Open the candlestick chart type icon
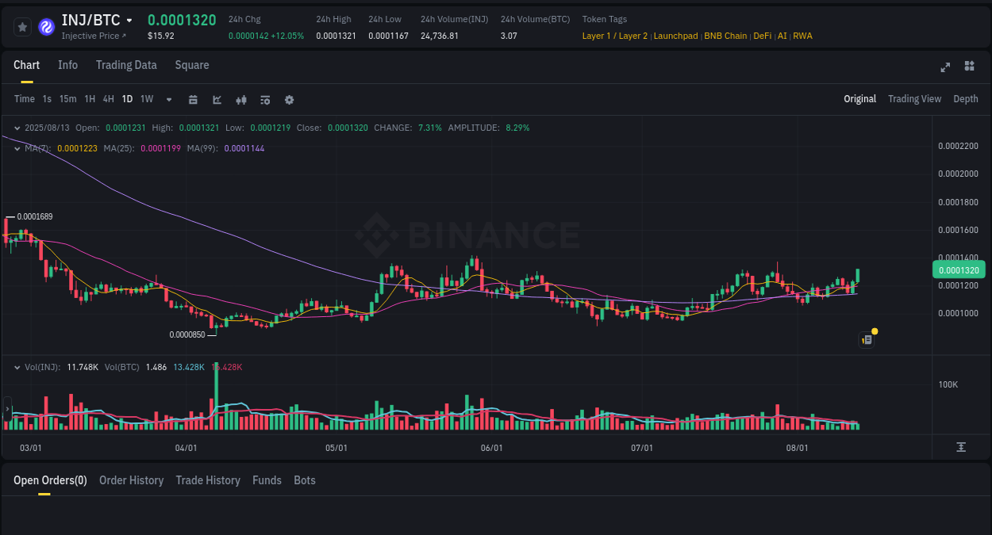This screenshot has width=992, height=535. point(241,99)
